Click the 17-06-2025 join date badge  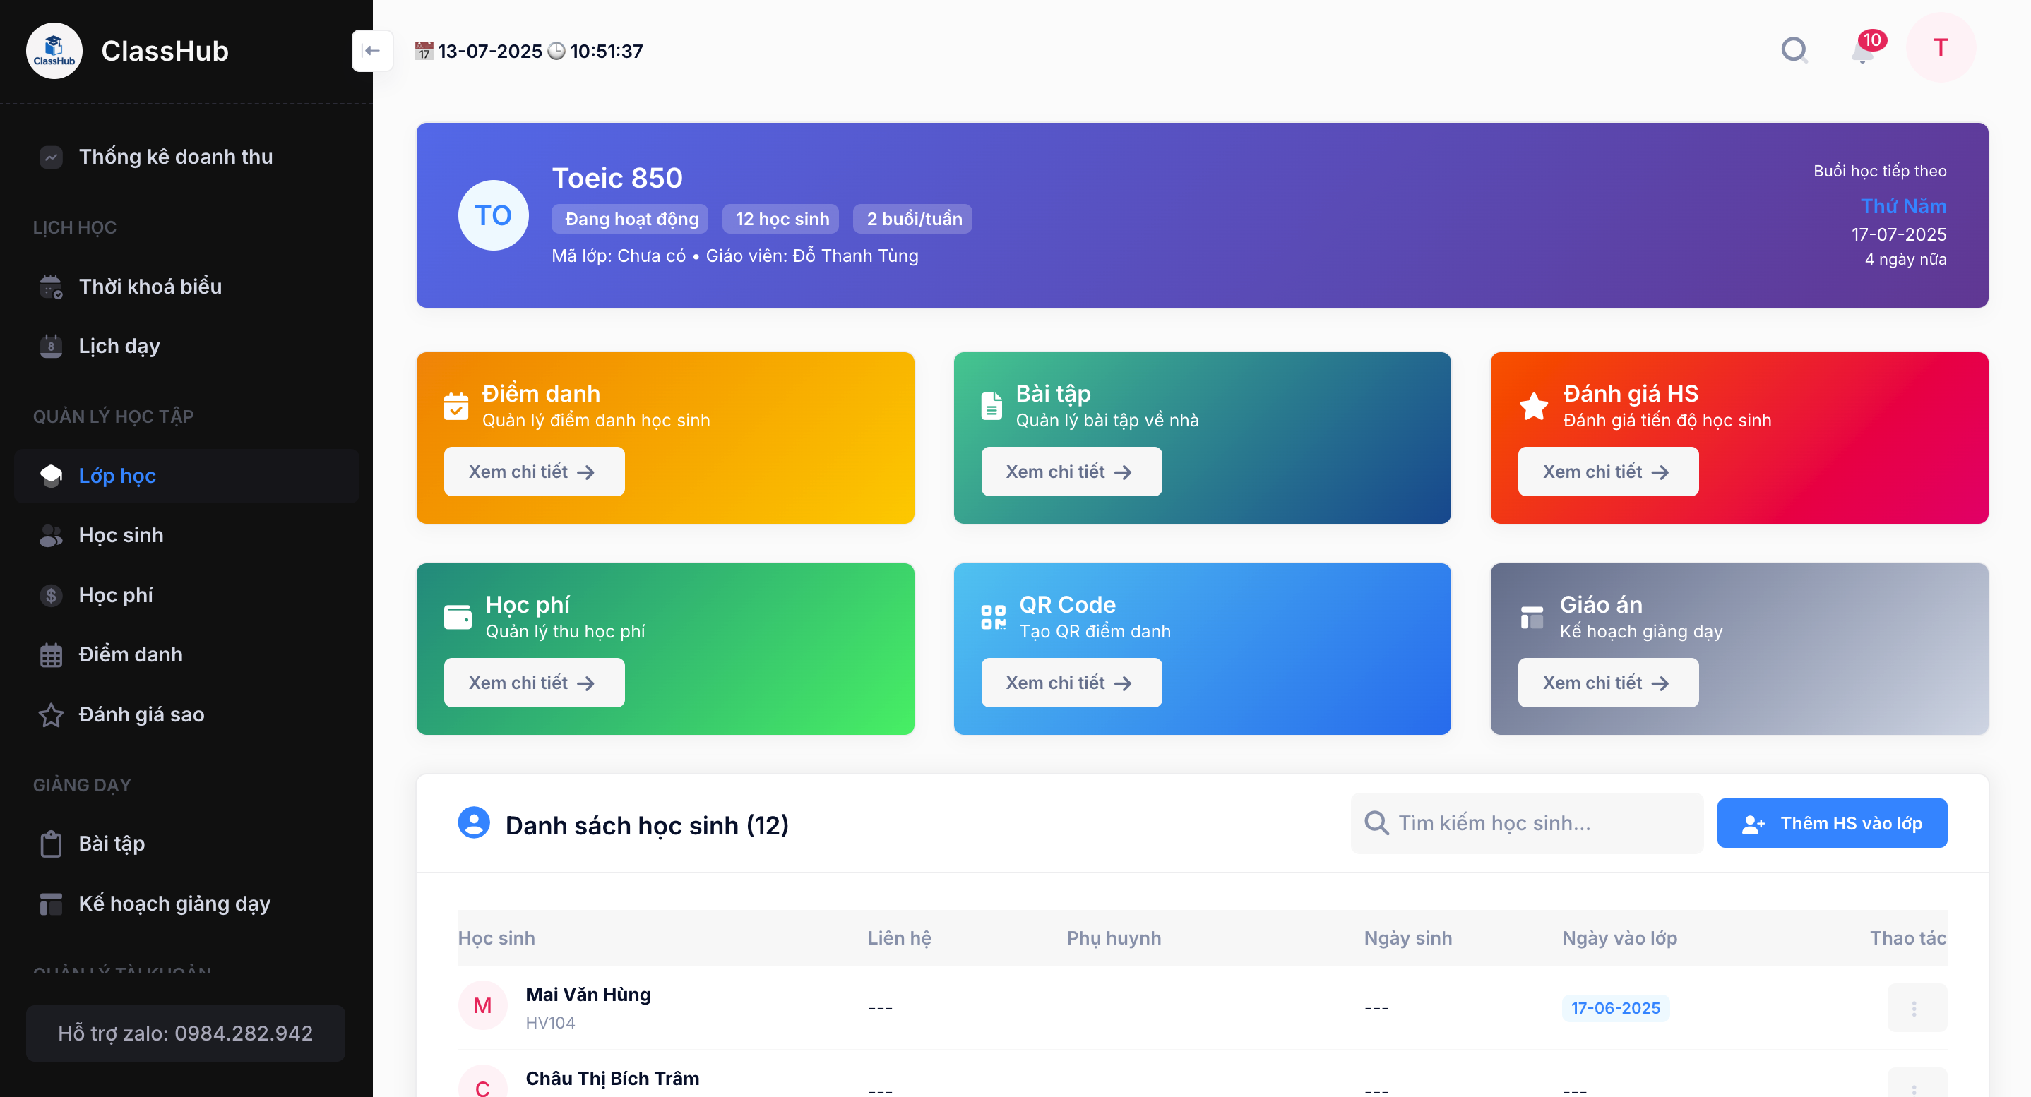(1615, 1008)
